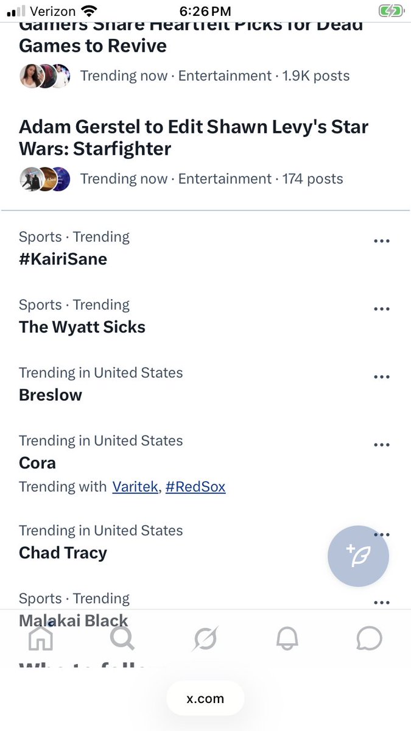Select the #KairiSane trending topic
The width and height of the screenshot is (411, 731).
(63, 259)
